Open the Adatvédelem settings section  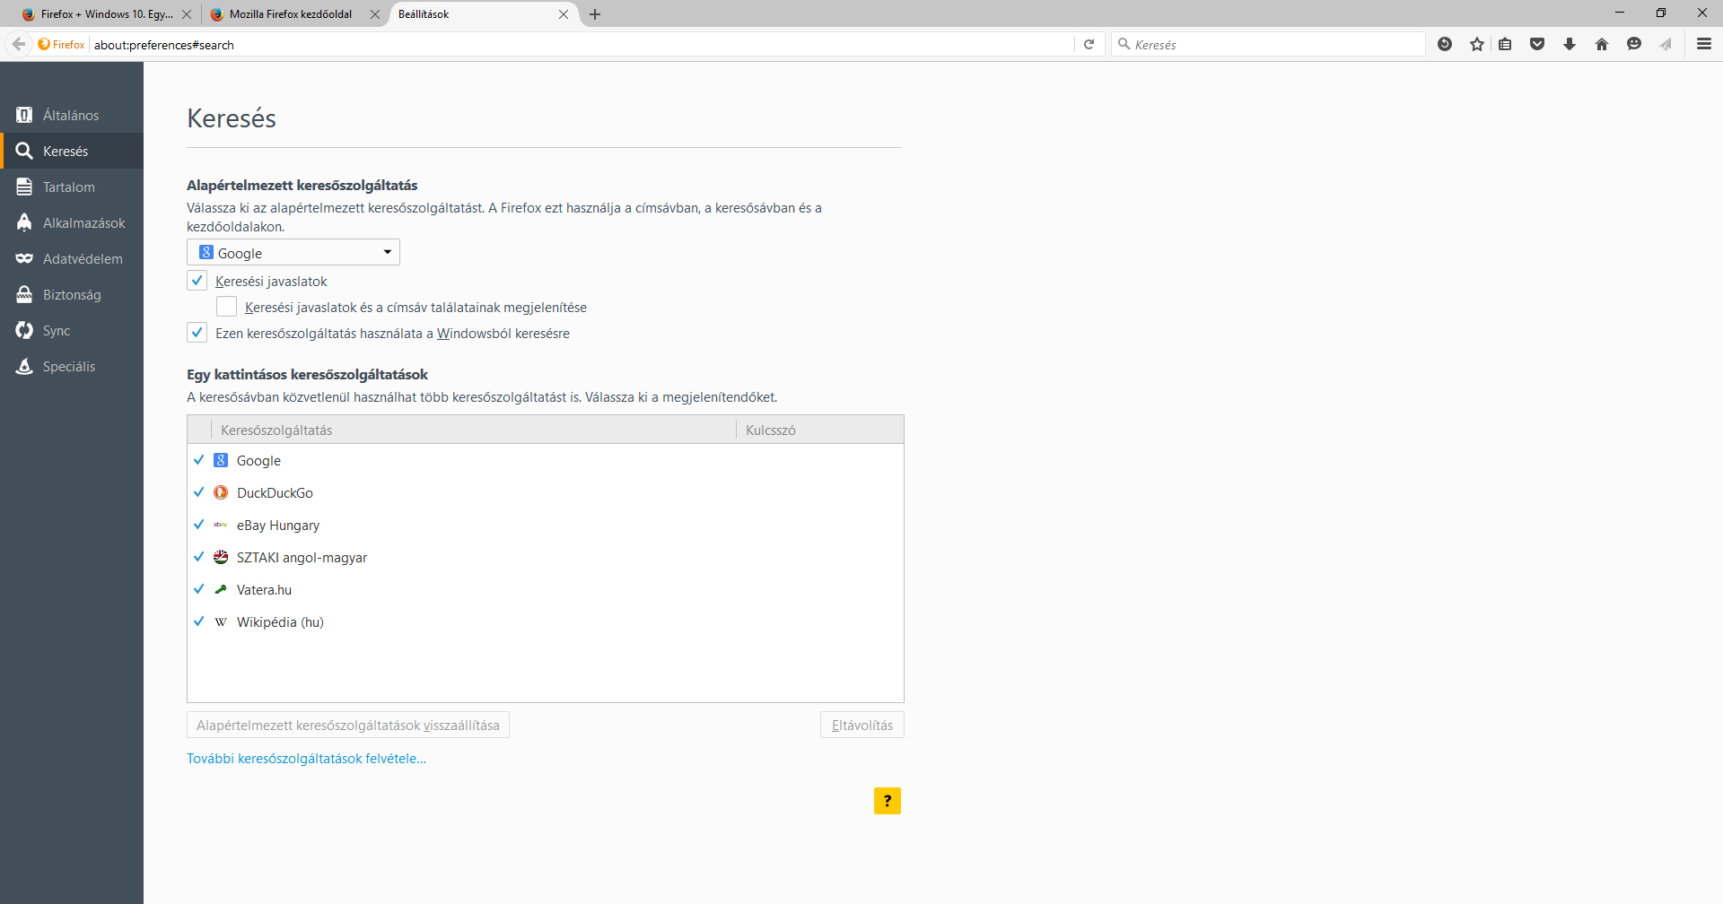pyautogui.click(x=83, y=259)
